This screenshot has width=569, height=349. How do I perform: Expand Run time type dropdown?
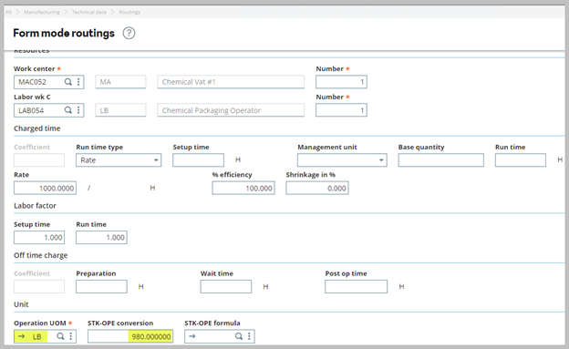coord(156,160)
